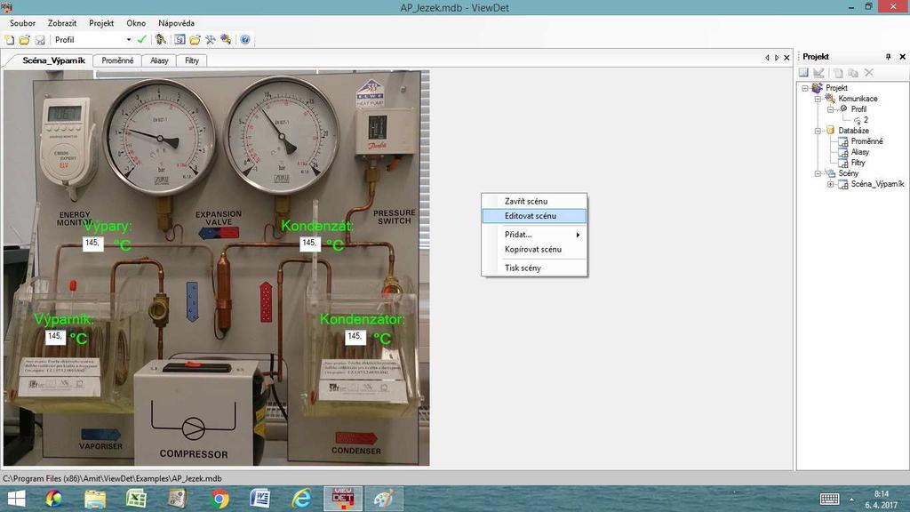This screenshot has width=910, height=512.
Task: Select Scéna_Výparník in project tree
Action: pos(877,184)
